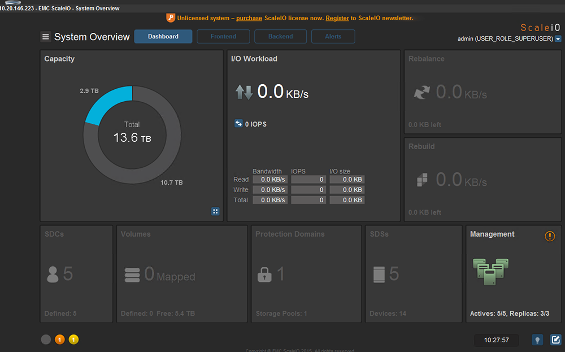The image size is (565, 352).
Task: Click the SDCs person icon
Action: (53, 274)
